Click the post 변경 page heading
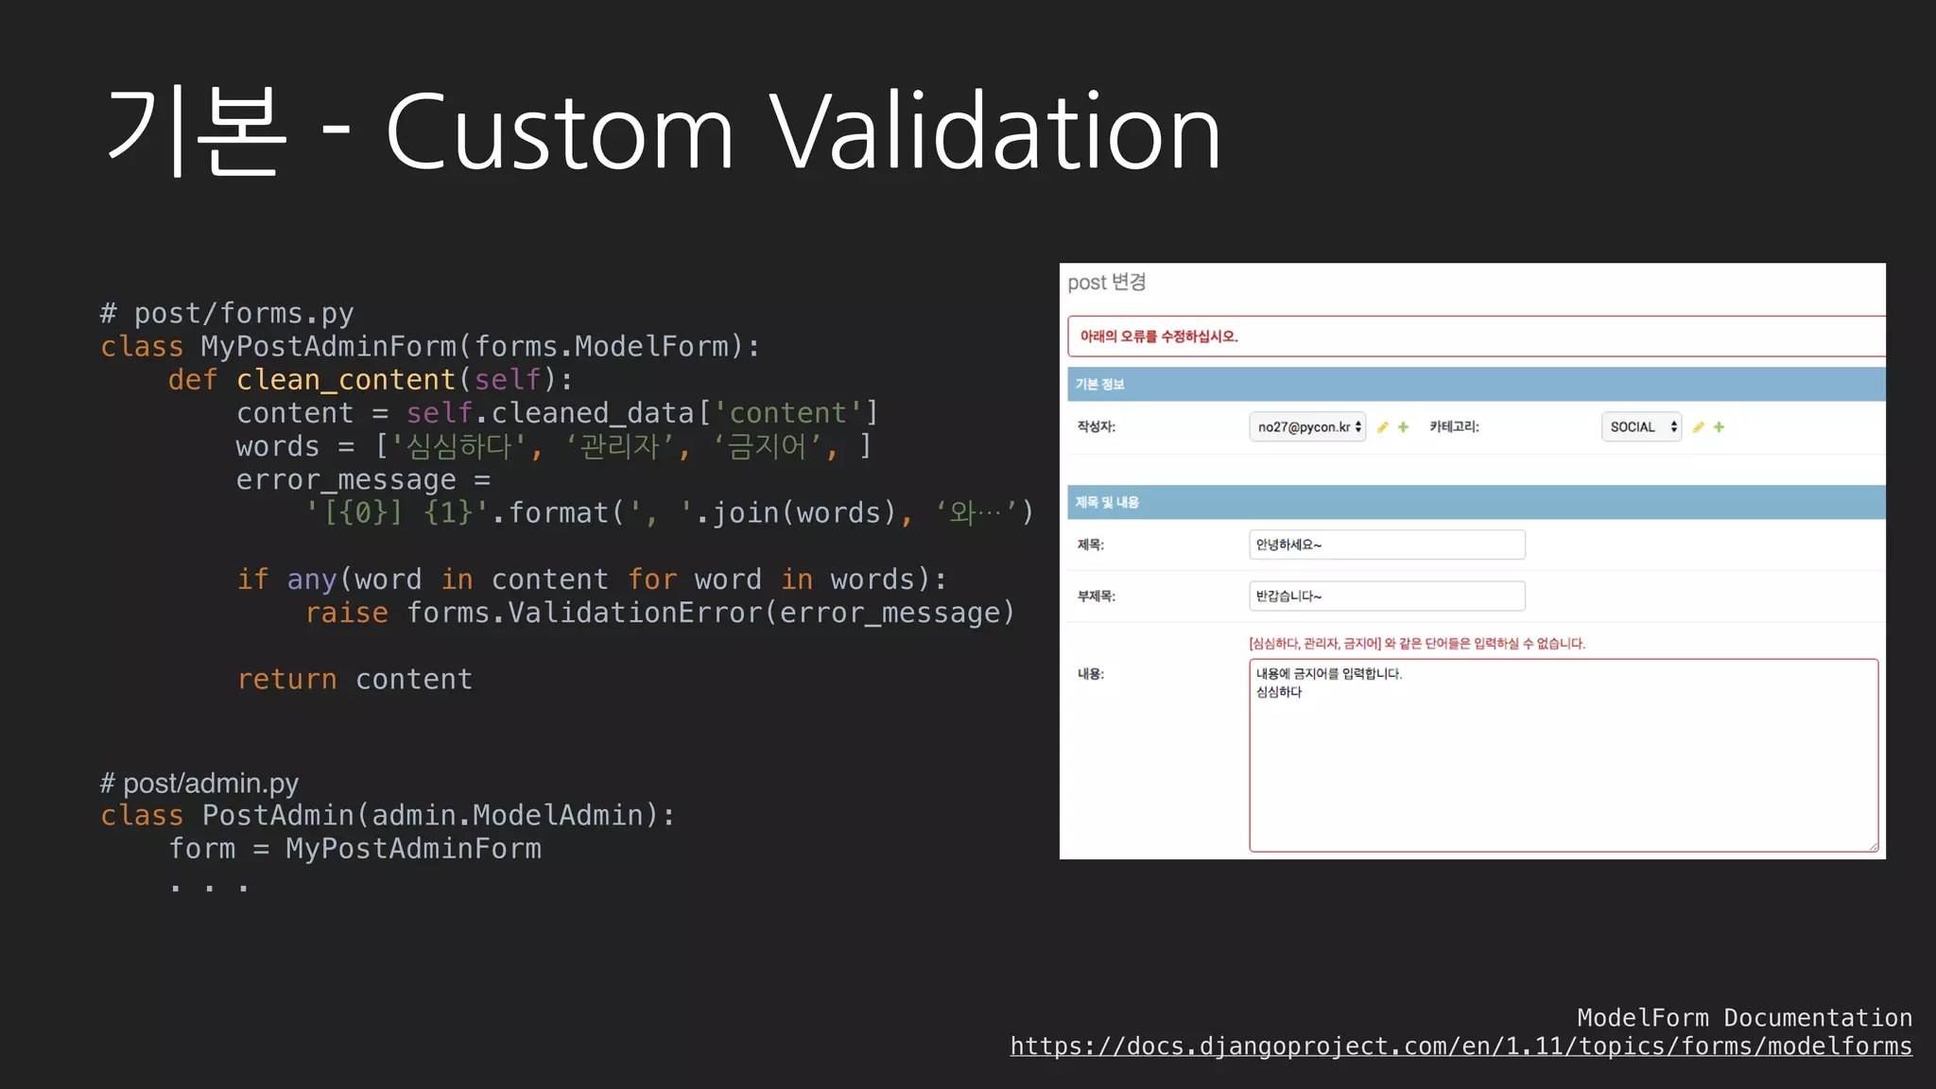The height and width of the screenshot is (1089, 1936). pyautogui.click(x=1106, y=283)
